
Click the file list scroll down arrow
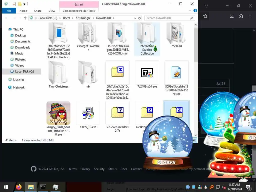(x=196, y=135)
